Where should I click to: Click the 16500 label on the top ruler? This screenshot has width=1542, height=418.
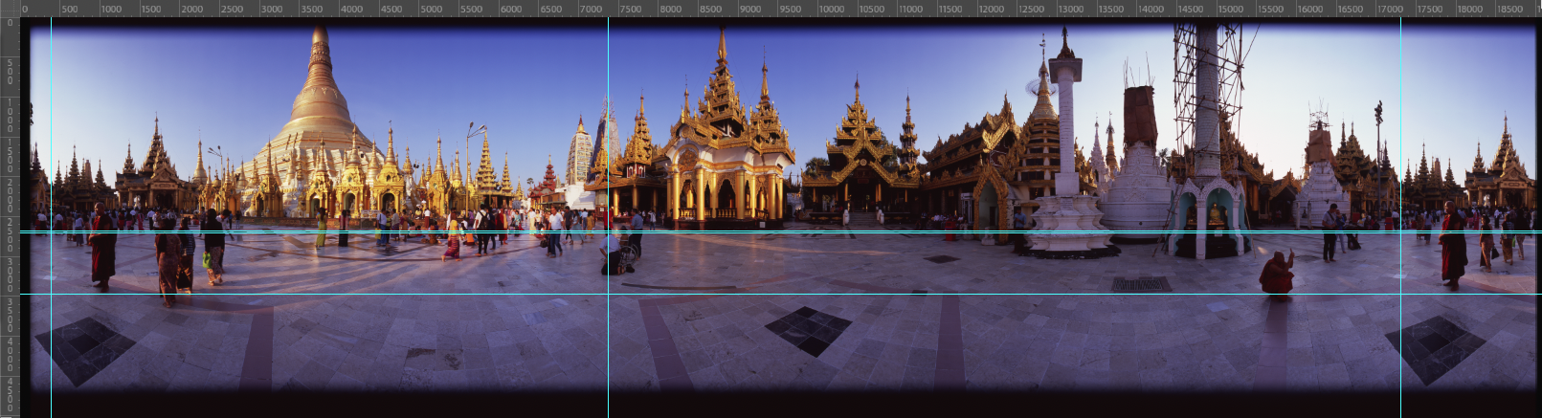click(1351, 9)
